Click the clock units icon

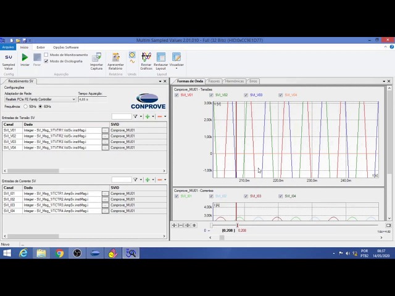coord(132,55)
